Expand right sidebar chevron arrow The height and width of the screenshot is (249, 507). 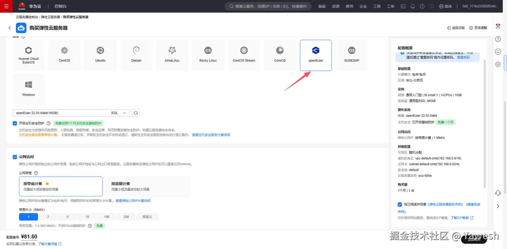point(498,206)
